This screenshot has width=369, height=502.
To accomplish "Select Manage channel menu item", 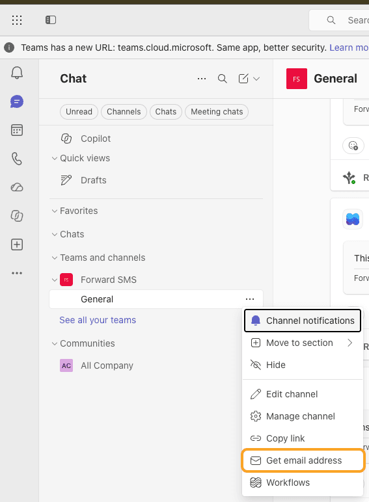I will coord(303,416).
